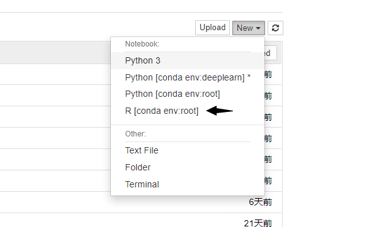This screenshot has width=369, height=227.
Task: Click the Other: section header
Action: pos(135,134)
